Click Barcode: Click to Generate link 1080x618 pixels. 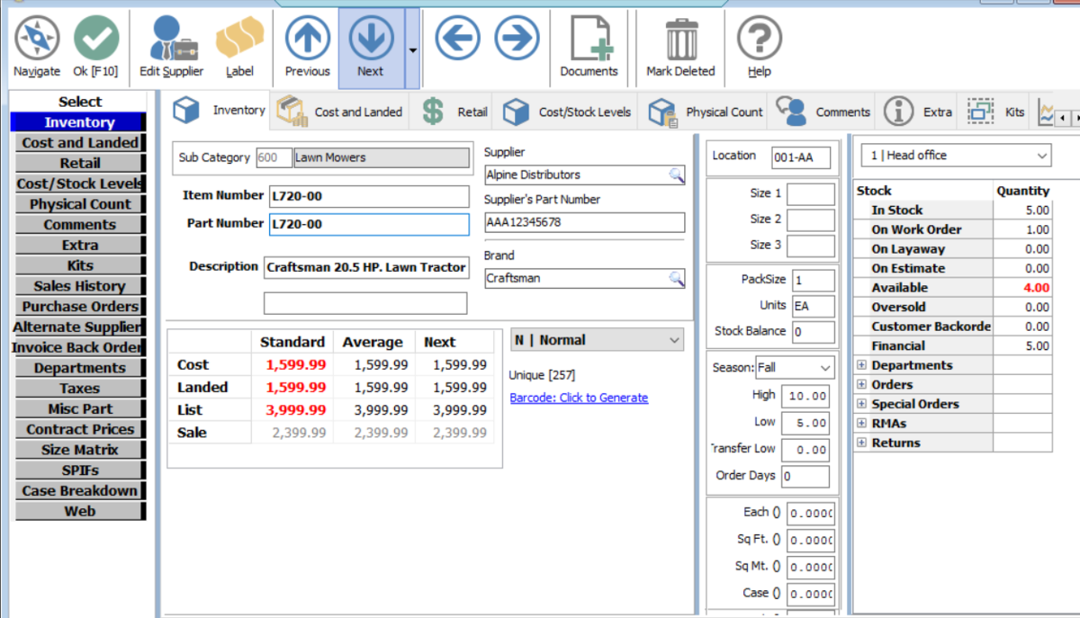[579, 398]
